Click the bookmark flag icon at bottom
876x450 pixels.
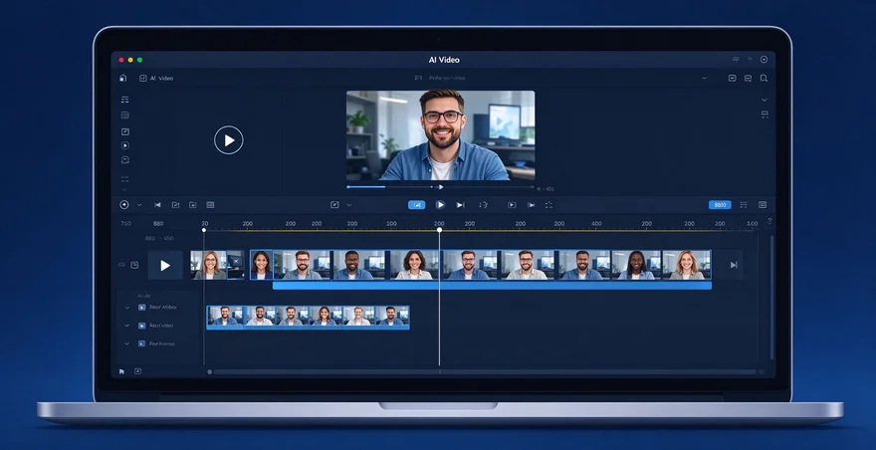[121, 371]
